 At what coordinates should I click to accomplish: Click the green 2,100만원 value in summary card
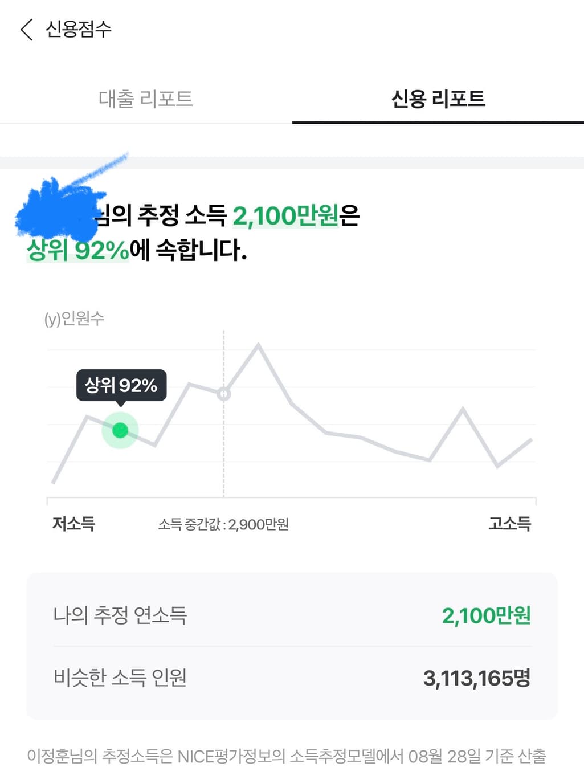486,615
